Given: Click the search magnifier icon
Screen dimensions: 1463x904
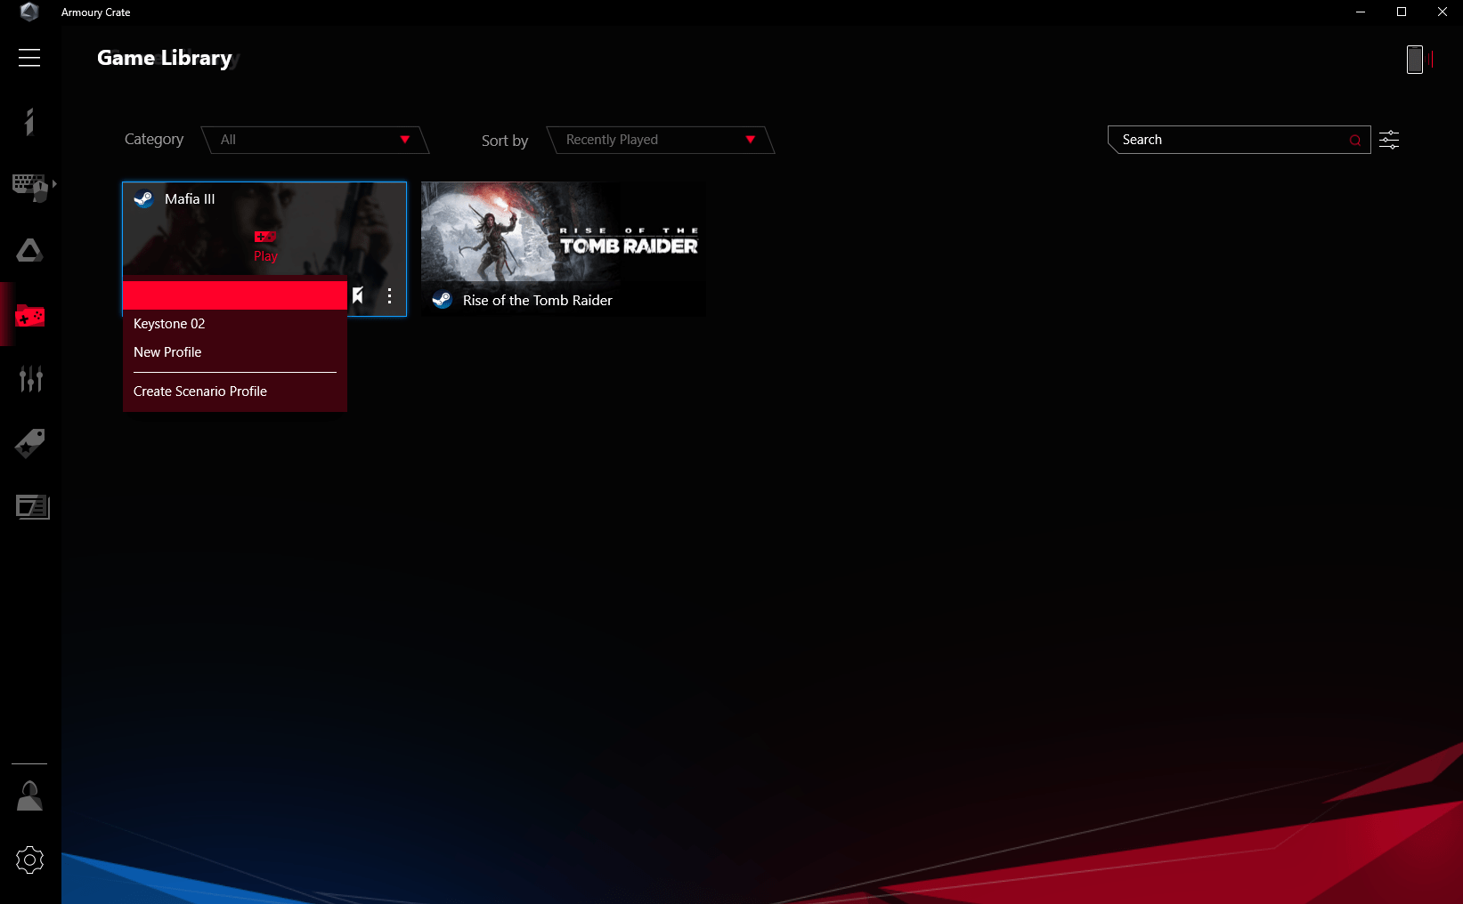Looking at the screenshot, I should (x=1355, y=141).
